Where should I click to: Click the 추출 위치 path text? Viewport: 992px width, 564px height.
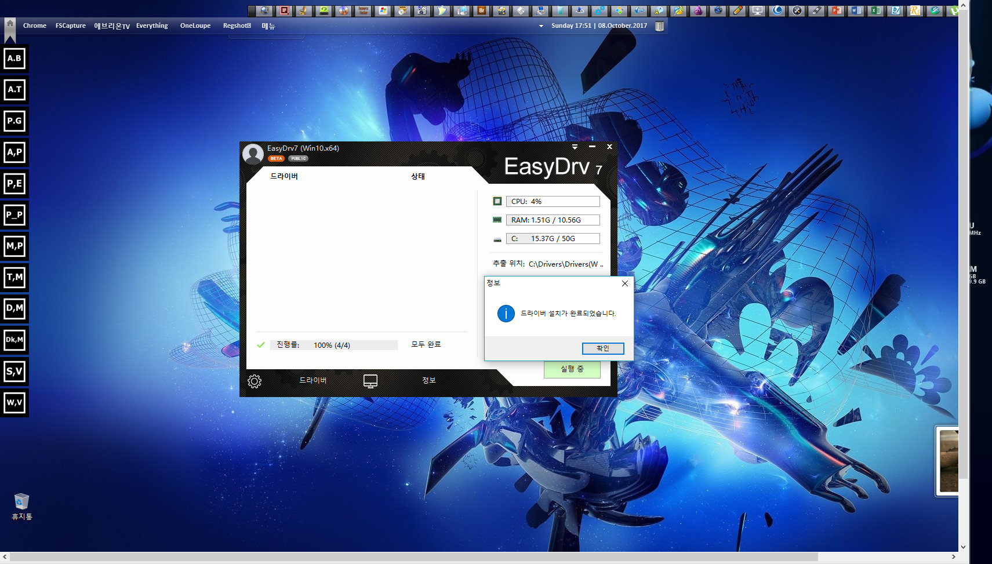click(x=566, y=264)
